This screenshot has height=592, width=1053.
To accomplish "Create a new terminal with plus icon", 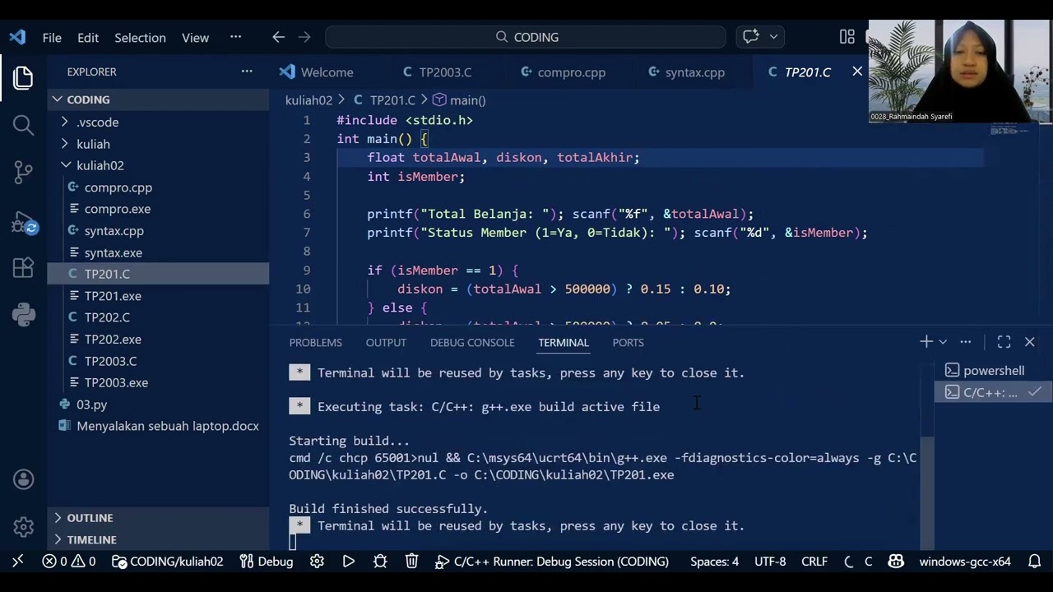I will (x=926, y=341).
